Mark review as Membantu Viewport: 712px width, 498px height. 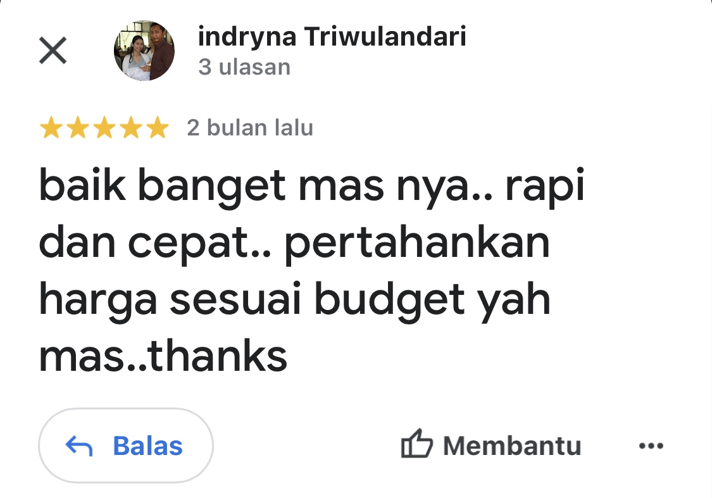(x=491, y=444)
